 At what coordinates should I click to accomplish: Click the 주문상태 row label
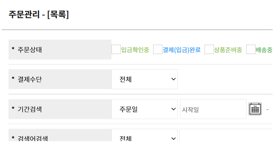click(30, 50)
